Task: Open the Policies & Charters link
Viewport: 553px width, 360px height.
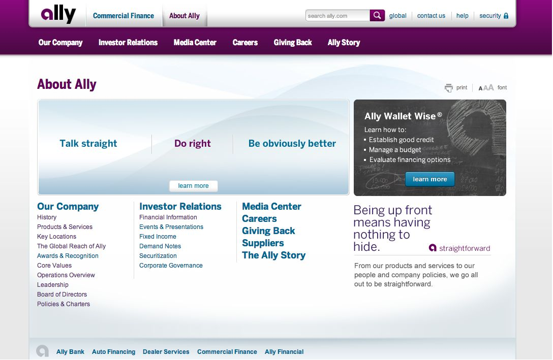Action: [64, 304]
